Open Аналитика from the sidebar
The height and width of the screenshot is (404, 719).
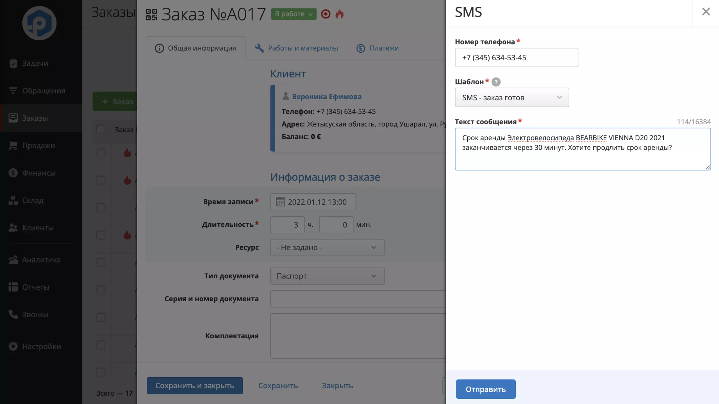(41, 260)
